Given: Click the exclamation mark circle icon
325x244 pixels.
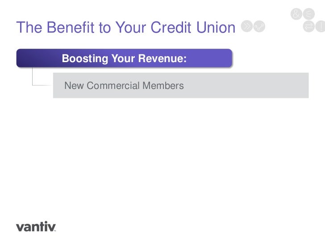Looking at the screenshot, I should pyautogui.click(x=321, y=26).
